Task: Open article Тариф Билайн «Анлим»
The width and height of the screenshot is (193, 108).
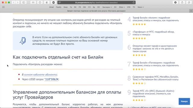Action: click(x=156, y=19)
